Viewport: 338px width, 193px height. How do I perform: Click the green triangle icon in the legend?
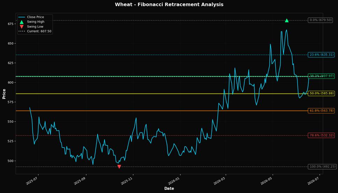click(22, 22)
